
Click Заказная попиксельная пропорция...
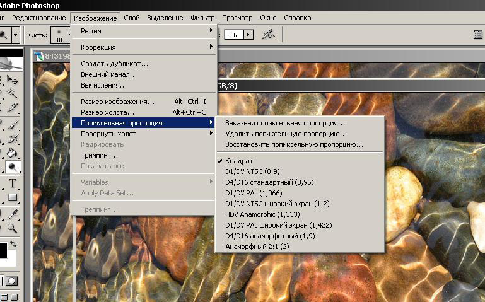(x=285, y=123)
